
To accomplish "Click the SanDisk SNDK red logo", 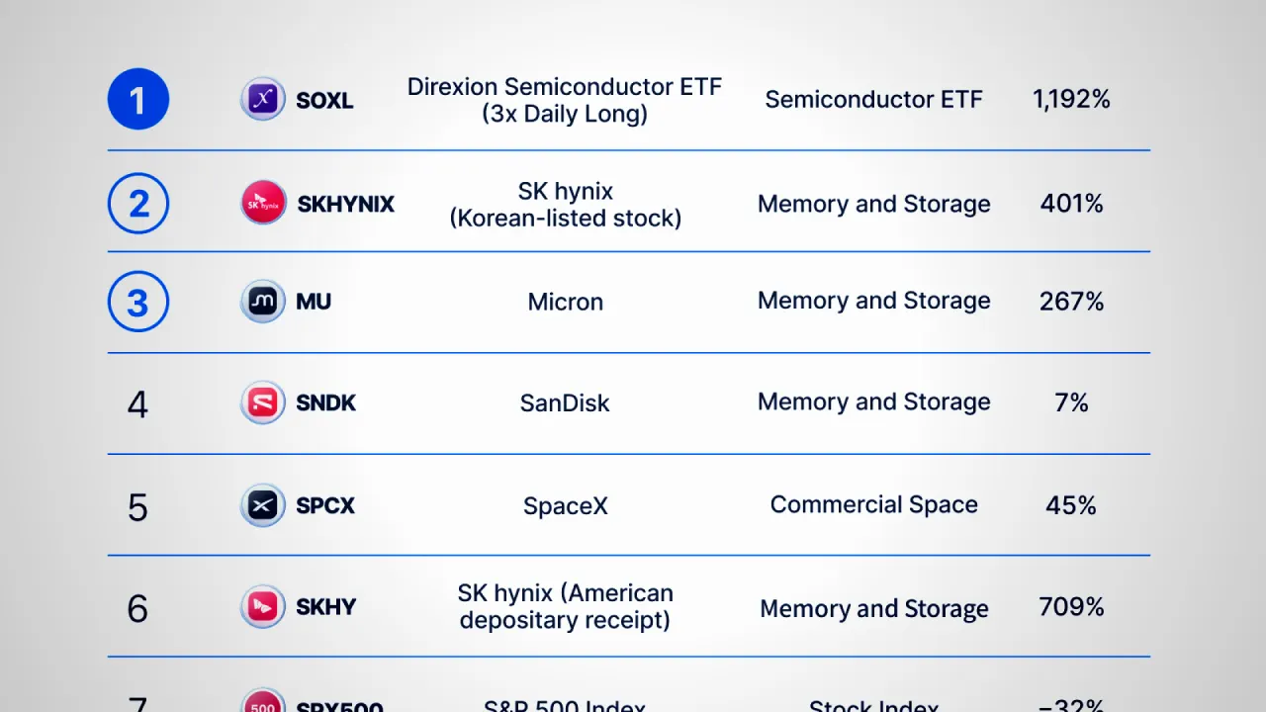I will [x=263, y=402].
